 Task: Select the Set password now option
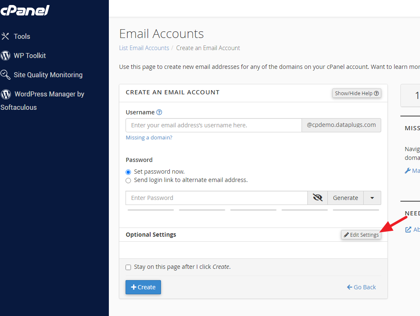pyautogui.click(x=128, y=172)
